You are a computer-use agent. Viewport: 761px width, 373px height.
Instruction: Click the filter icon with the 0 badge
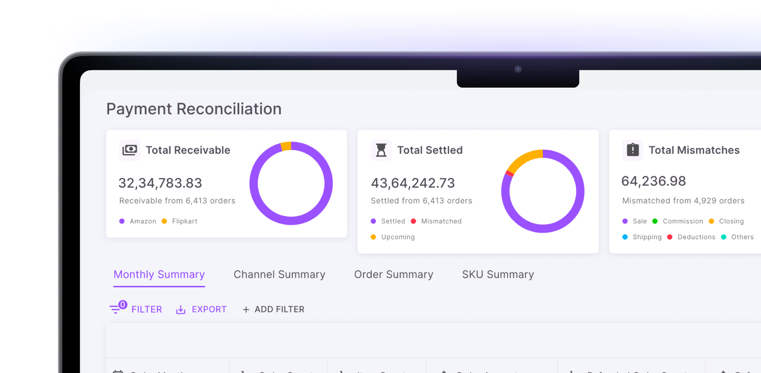click(x=116, y=309)
